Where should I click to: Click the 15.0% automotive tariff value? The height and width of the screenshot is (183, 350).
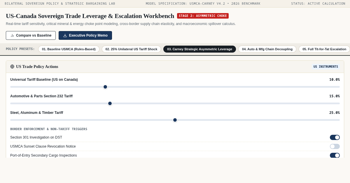click(335, 96)
